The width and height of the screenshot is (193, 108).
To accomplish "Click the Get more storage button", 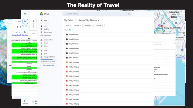I will tap(48, 65).
